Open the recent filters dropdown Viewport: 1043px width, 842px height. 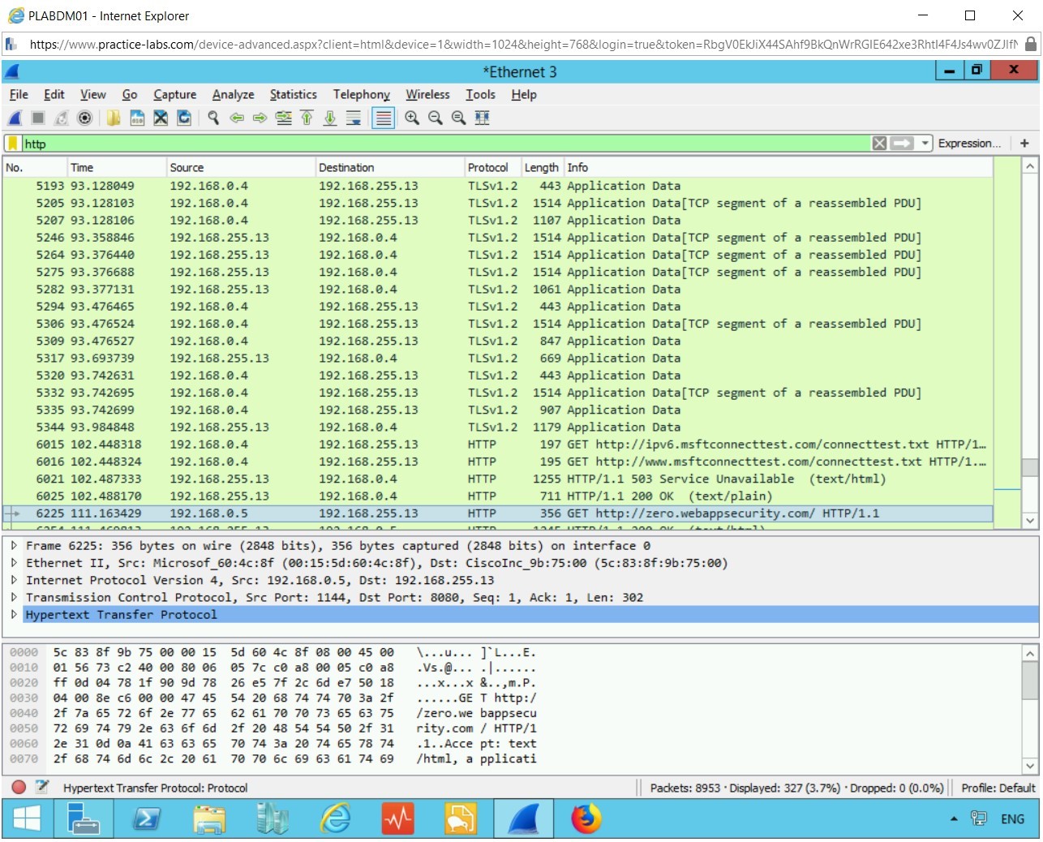[925, 144]
